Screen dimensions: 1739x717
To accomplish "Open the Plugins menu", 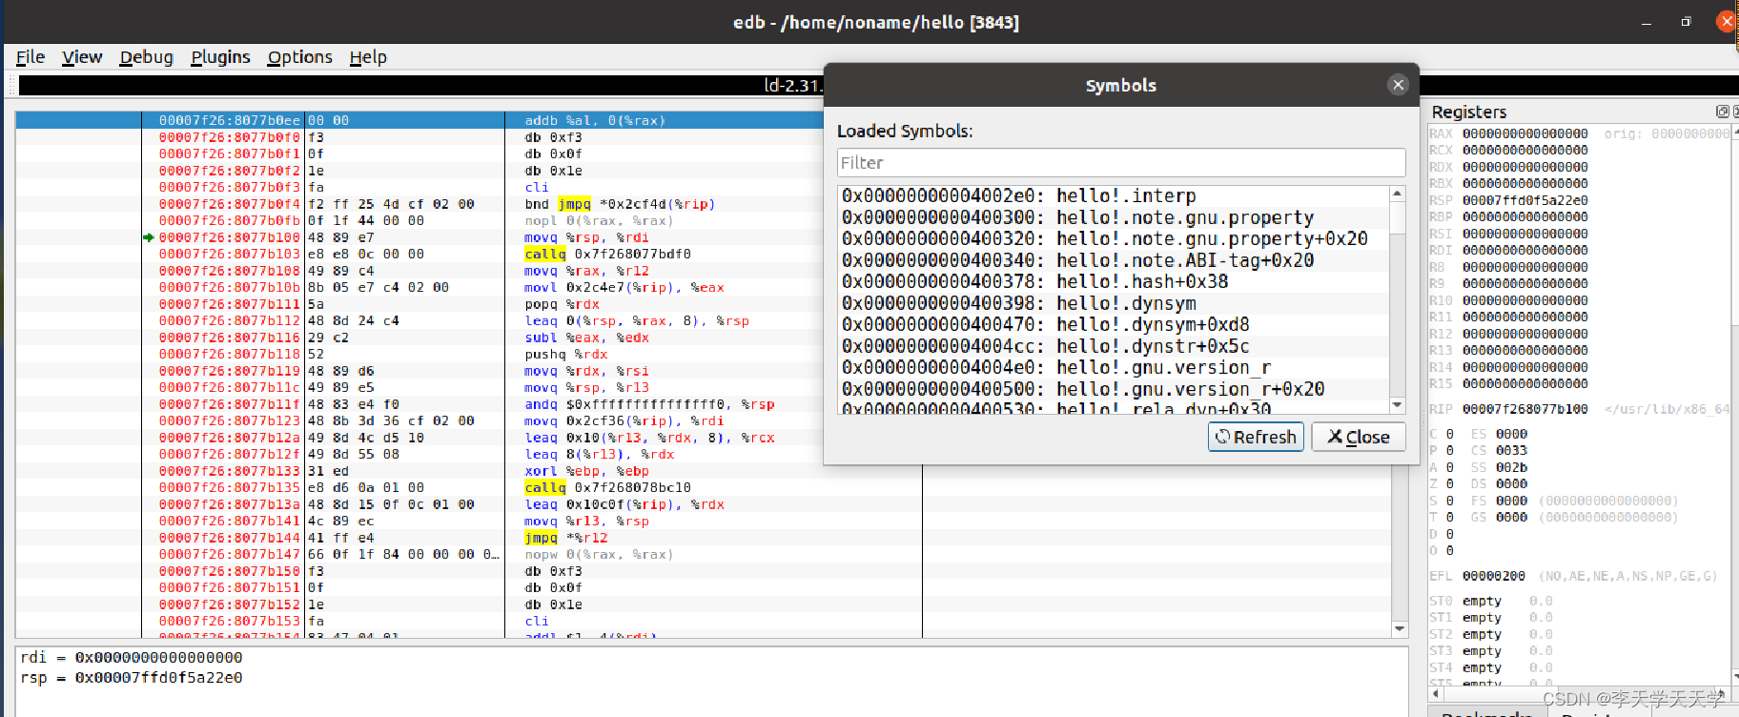I will (220, 57).
